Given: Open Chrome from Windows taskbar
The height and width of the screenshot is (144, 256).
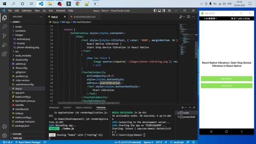Looking at the screenshot, I should [78, 4].
